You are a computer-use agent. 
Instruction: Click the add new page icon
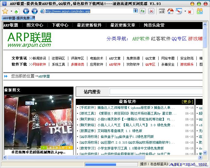coord(17,11)
